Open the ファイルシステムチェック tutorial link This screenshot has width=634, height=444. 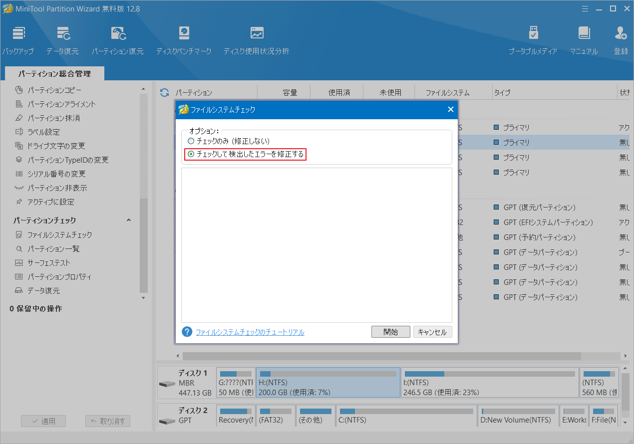tap(250, 332)
